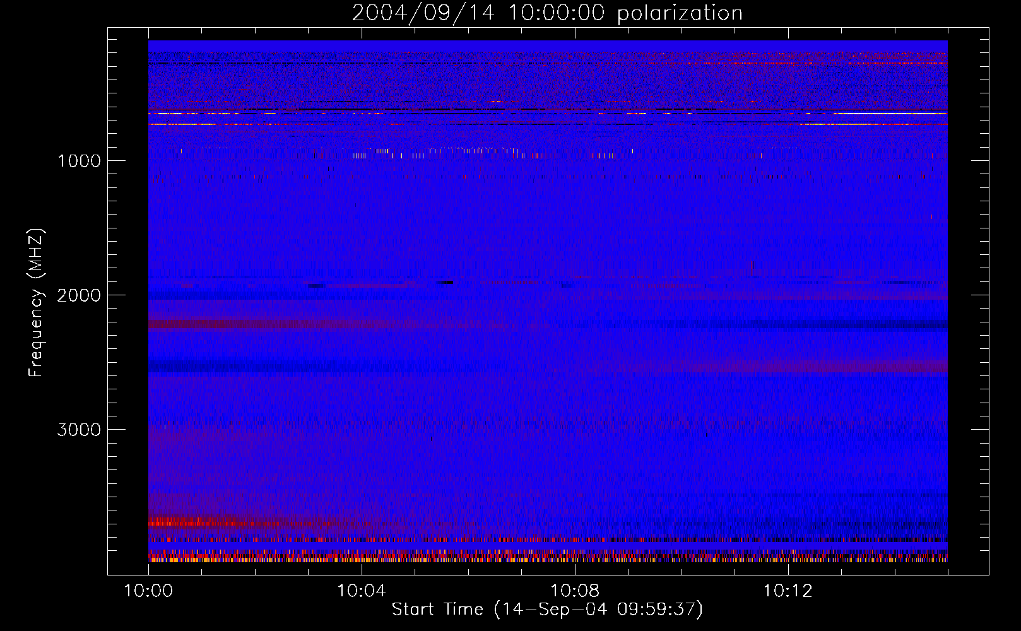Click the 10:00 time tick label
Screen dimensions: 1021x631
[148, 591]
